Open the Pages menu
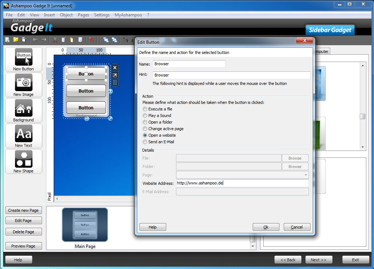 [x=84, y=15]
